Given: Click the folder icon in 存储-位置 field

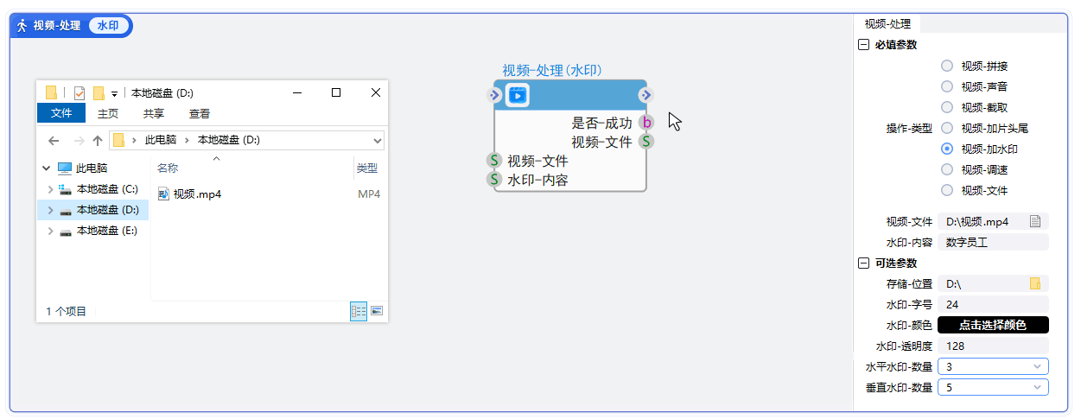Looking at the screenshot, I should pos(1034,283).
